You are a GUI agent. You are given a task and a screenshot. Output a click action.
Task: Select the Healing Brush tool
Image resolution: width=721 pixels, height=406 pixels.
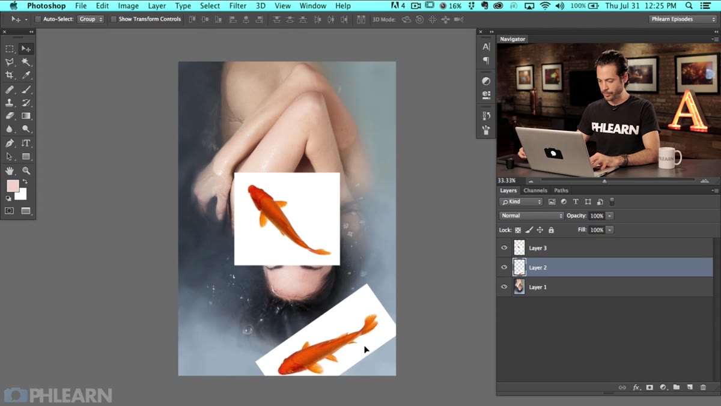click(x=10, y=90)
